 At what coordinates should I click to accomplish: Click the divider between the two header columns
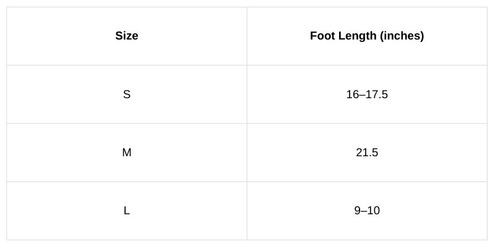point(247,36)
